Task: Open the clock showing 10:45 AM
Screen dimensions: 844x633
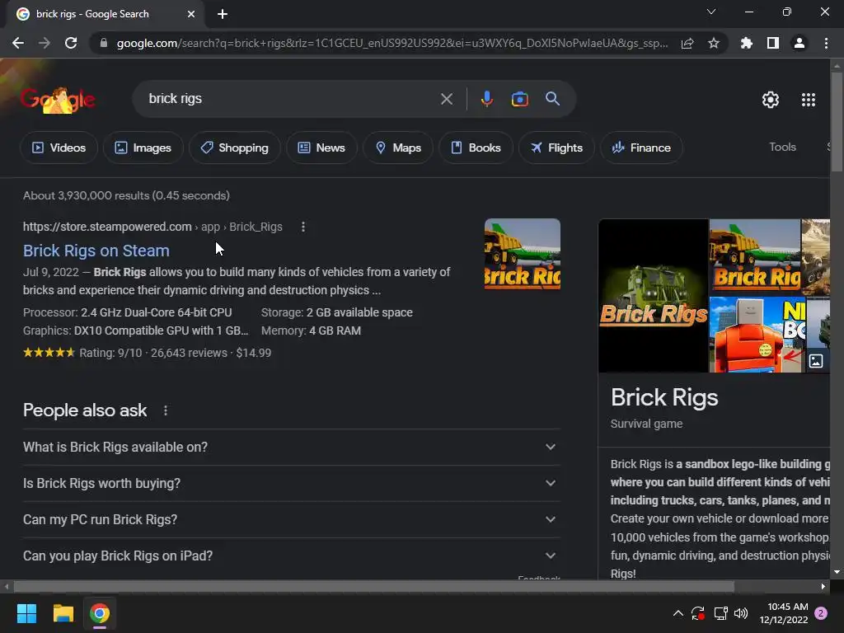Action: pyautogui.click(x=784, y=613)
